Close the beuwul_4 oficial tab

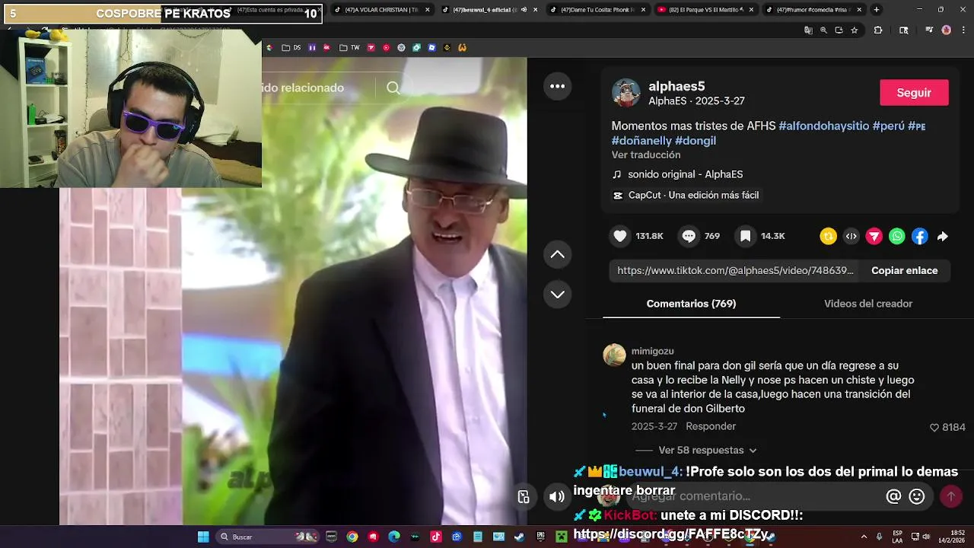(x=535, y=10)
